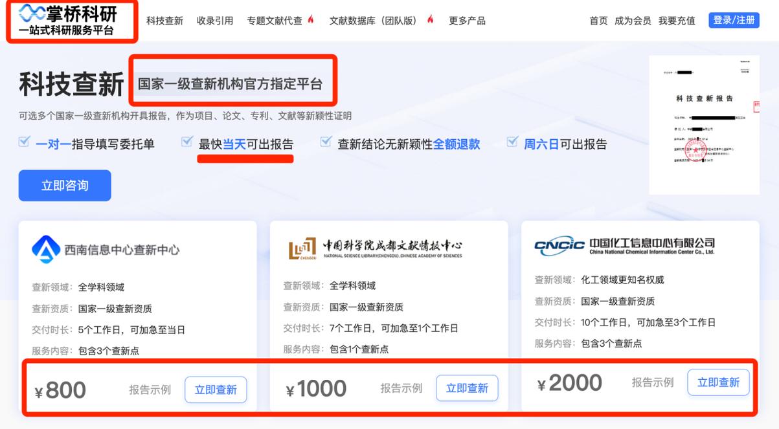Go to 首页 link

tap(598, 21)
